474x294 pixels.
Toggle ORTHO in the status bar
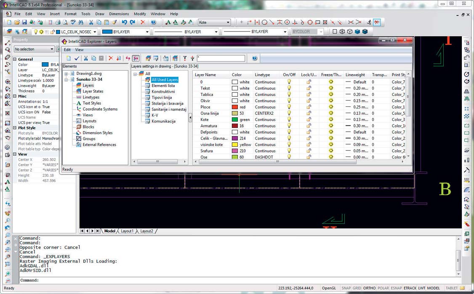point(370,288)
